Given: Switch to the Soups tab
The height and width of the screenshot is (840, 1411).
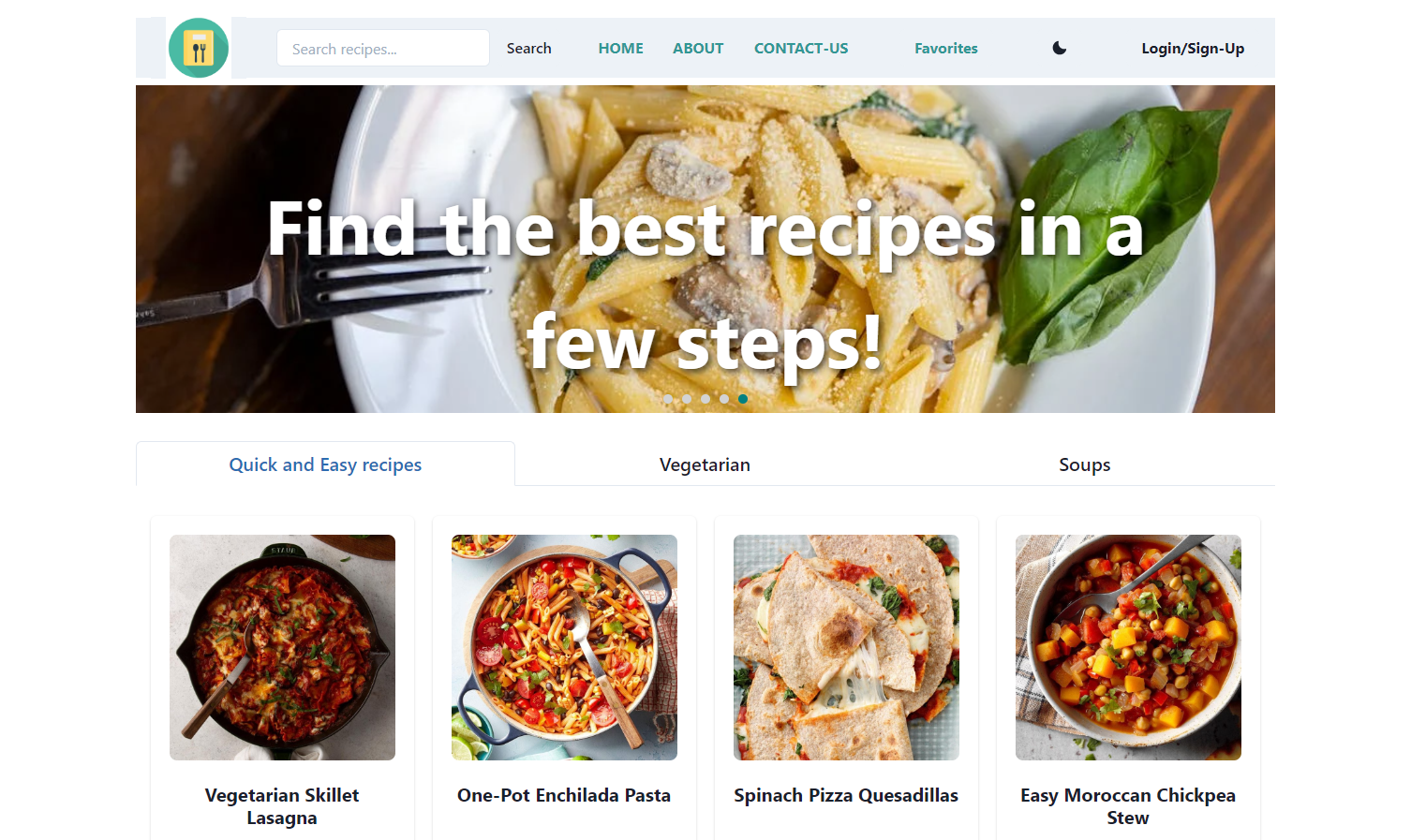Looking at the screenshot, I should (1085, 464).
